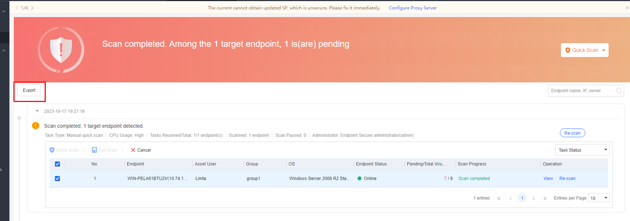
Task: Click the Endpoint column header
Action: (136, 164)
